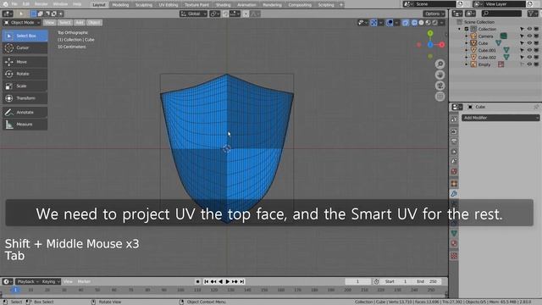The width and height of the screenshot is (542, 305).
Task: Open the viewport View menu
Action: coord(49,23)
